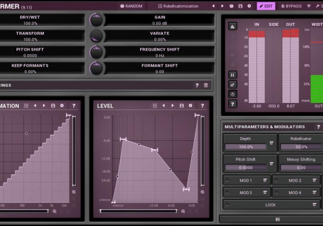Open the Depth multiparameter menu icon
The width and height of the screenshot is (323, 226).
click(x=271, y=143)
